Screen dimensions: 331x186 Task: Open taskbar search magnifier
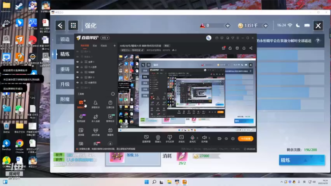coord(154,182)
